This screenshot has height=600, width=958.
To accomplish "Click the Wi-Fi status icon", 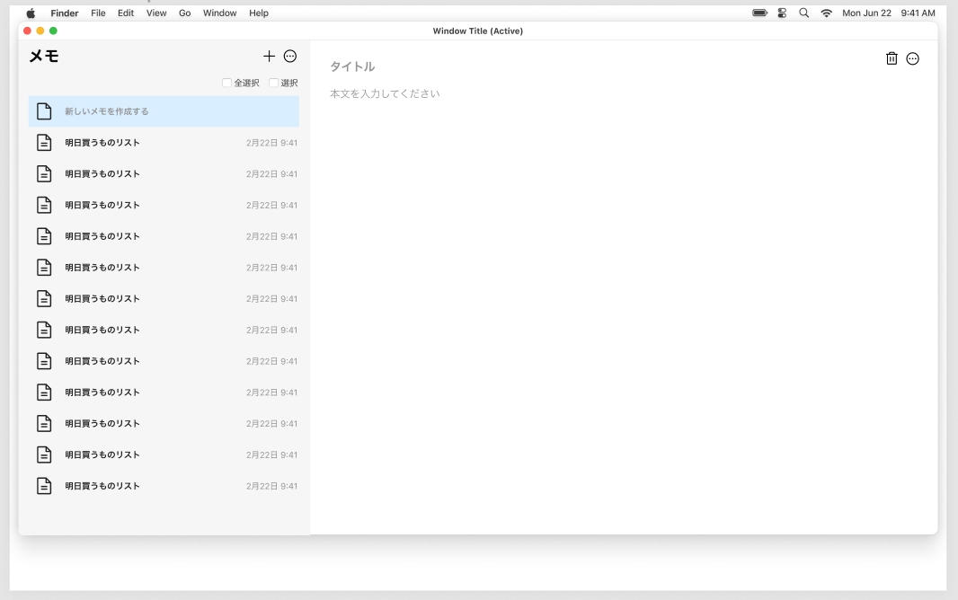I will [826, 13].
